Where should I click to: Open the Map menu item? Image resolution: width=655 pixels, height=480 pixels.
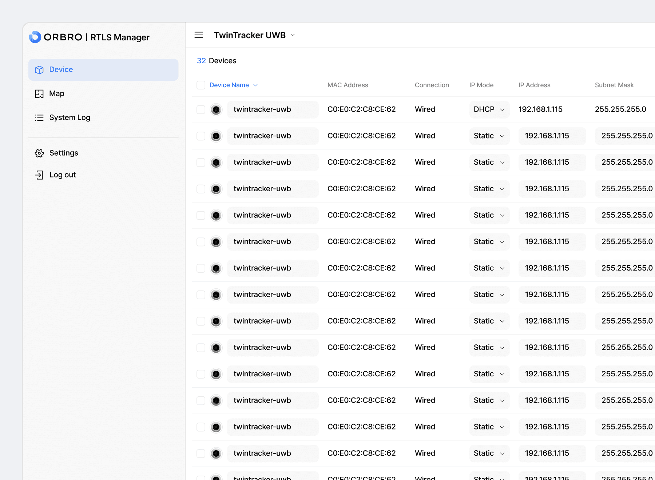(57, 94)
